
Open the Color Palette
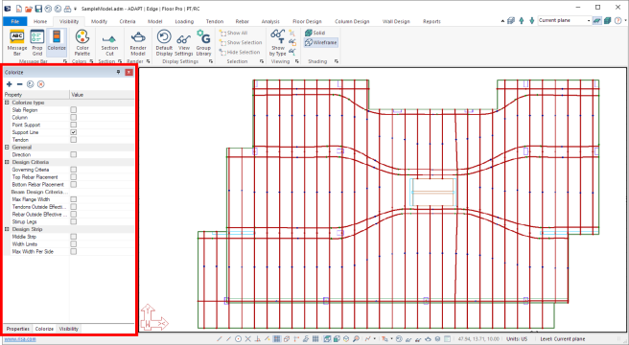pyautogui.click(x=82, y=42)
